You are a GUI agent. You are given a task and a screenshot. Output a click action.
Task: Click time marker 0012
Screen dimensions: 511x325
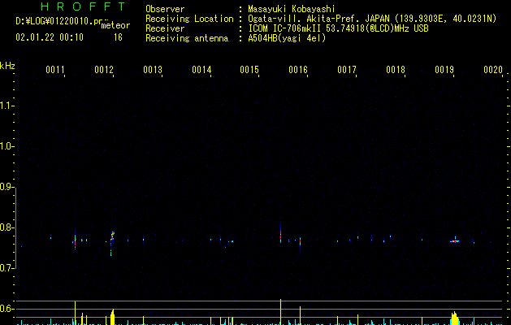[x=104, y=70]
